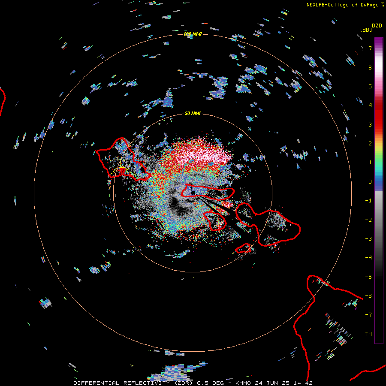Click the 24 JUN 25 date text
Image resolution: width=386 pixels, height=386 pixels.
(x=272, y=383)
